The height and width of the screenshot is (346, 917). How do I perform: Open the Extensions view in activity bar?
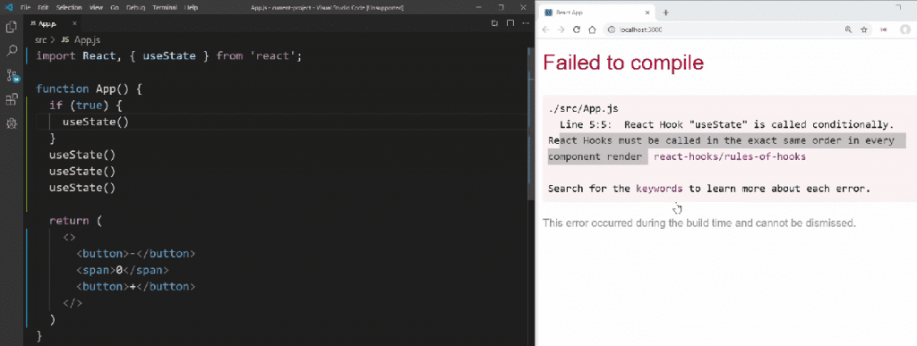[11, 99]
